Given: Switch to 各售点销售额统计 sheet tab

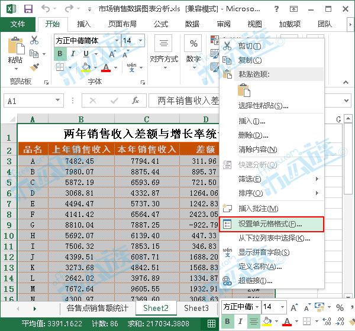Looking at the screenshot, I should tap(98, 308).
